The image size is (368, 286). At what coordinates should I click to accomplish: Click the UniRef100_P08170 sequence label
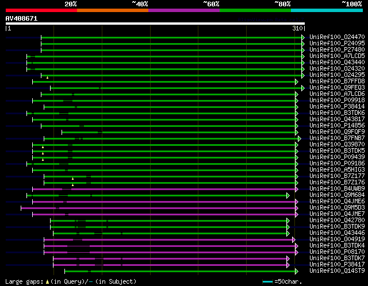click(x=336, y=252)
